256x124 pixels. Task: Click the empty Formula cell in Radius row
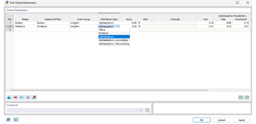pyautogui.click(x=175, y=23)
